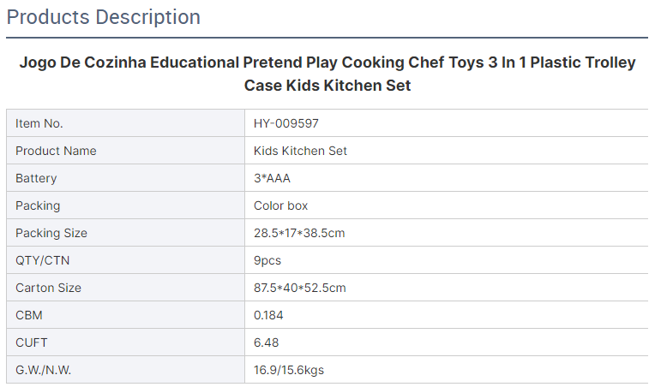
Task: Select the Color box packing value
Action: 280,205
